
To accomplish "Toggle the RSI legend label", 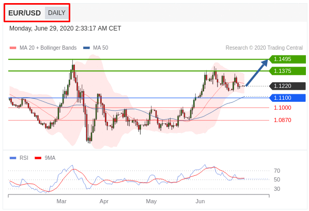I will click(24, 158).
